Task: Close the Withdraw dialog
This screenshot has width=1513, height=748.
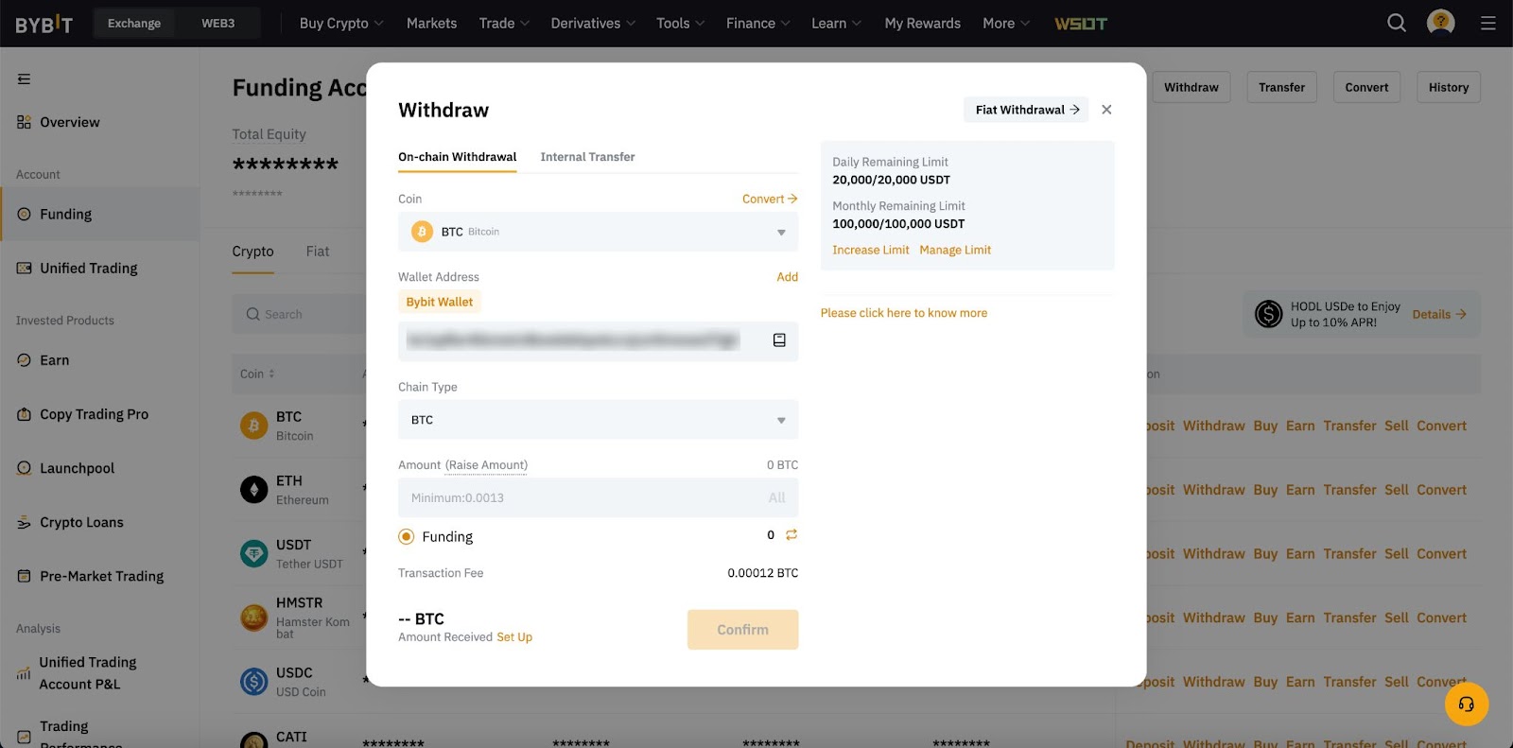Action: click(x=1106, y=110)
